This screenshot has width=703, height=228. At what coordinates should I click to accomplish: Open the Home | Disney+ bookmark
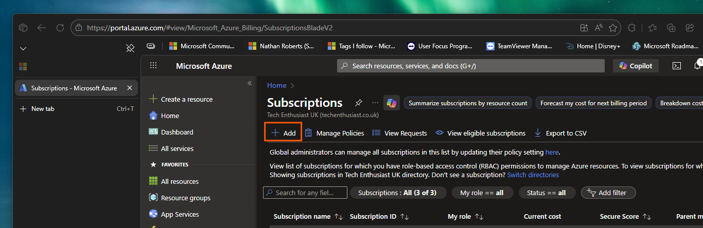pos(593,46)
